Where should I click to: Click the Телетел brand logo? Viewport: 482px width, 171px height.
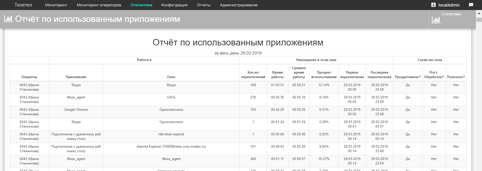[23, 5]
